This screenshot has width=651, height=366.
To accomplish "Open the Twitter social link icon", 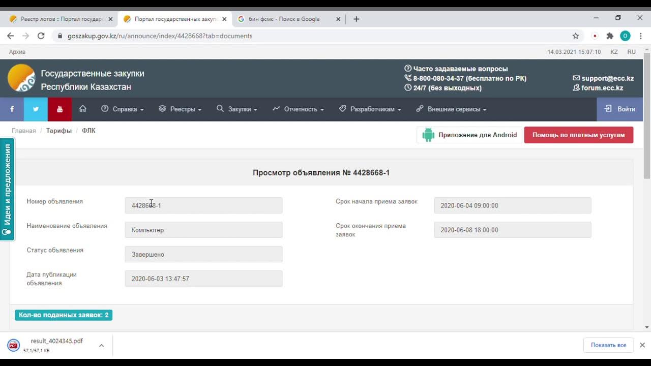I will tap(36, 109).
